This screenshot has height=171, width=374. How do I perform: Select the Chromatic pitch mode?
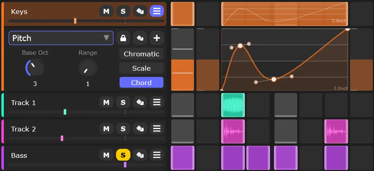tap(142, 54)
